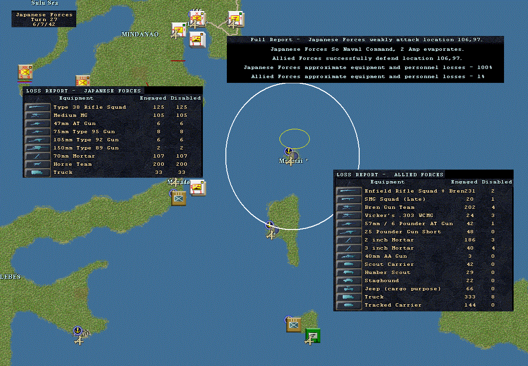The height and width of the screenshot is (366, 528).
Task: Click the 75mm Type 95 Gun icon
Action: tap(38, 132)
